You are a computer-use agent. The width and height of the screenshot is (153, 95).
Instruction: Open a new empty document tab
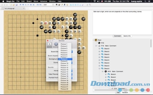coord(27,8)
